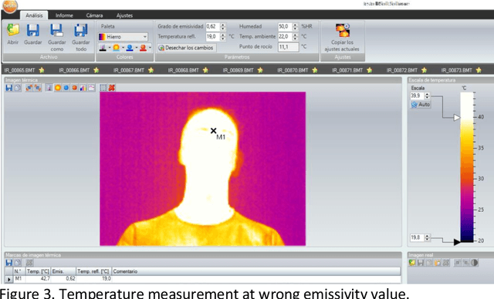Save the thermal image from the Imagen térmica toolbar

[x=9, y=88]
